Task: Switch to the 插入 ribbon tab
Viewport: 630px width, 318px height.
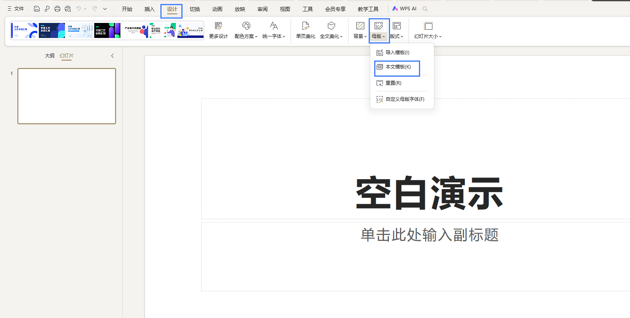Action: (x=149, y=9)
